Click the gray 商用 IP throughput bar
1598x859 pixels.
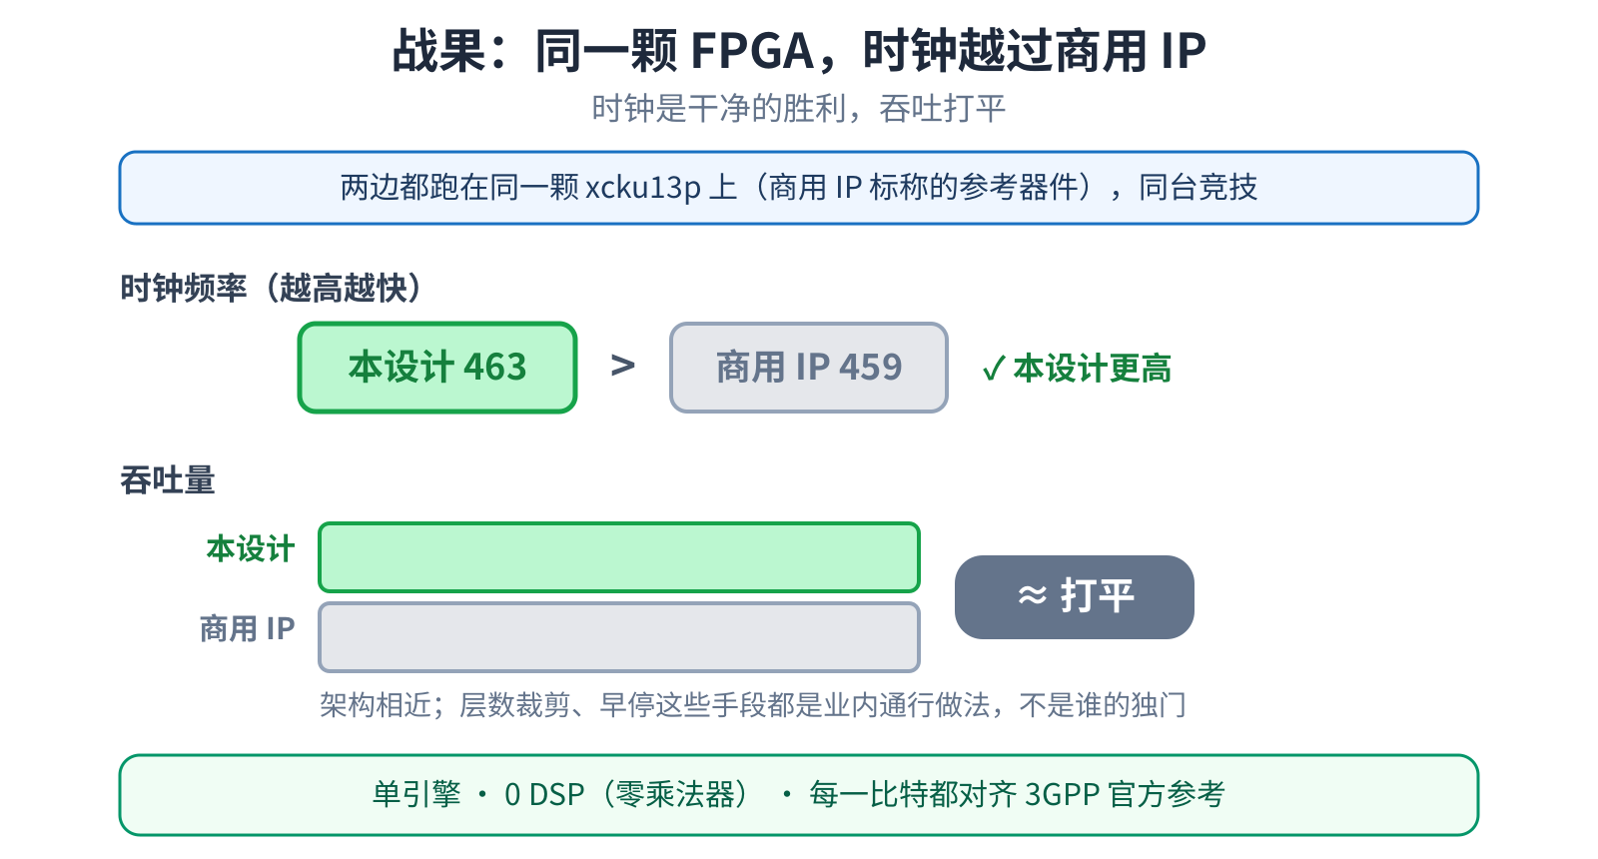click(619, 637)
